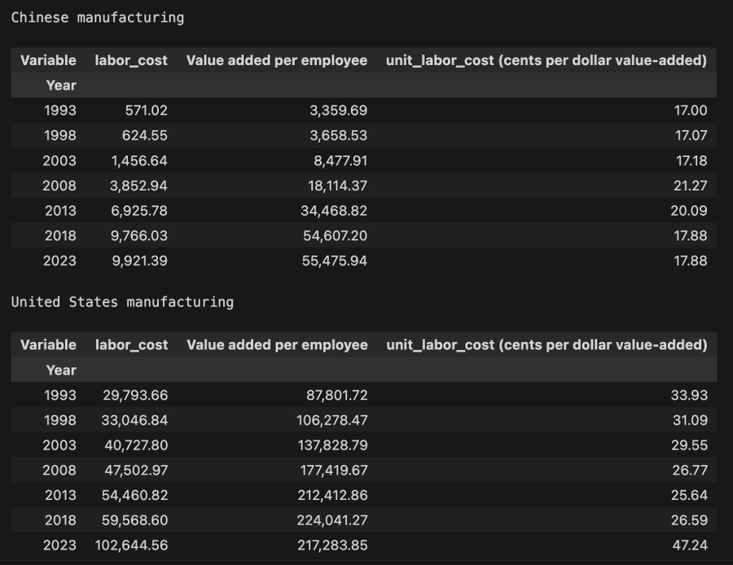
Task: Click Chinese labor_cost value 9,921.39
Action: 140,261
